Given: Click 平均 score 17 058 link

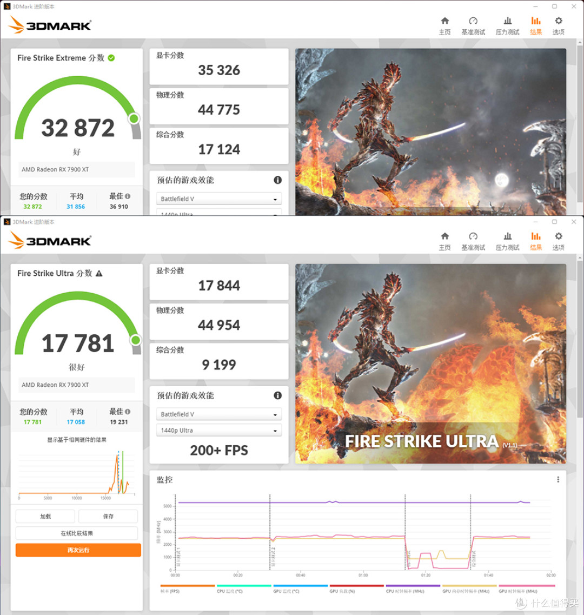Looking at the screenshot, I should [x=76, y=422].
